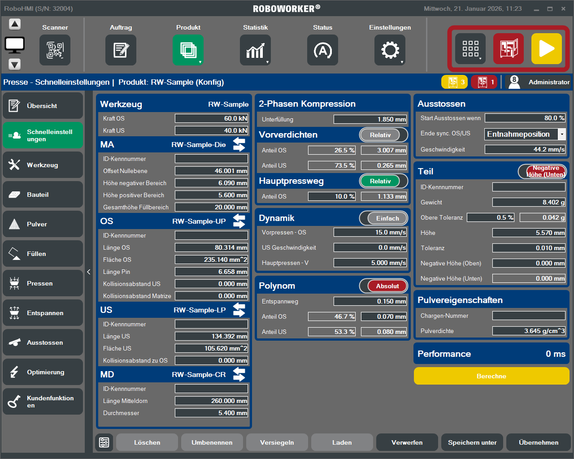Collapse the sidebar with the left chevron
Viewport: 574px width, 459px height.
pyautogui.click(x=89, y=272)
